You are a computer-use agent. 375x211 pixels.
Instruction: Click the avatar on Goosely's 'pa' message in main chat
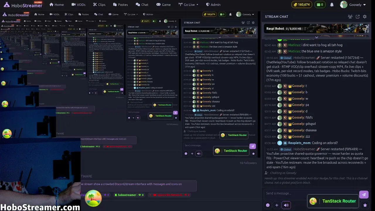[x=280, y=105]
